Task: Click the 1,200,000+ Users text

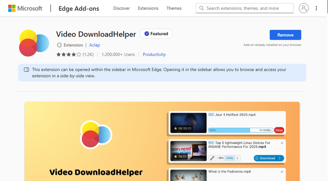Action: (x=118, y=54)
